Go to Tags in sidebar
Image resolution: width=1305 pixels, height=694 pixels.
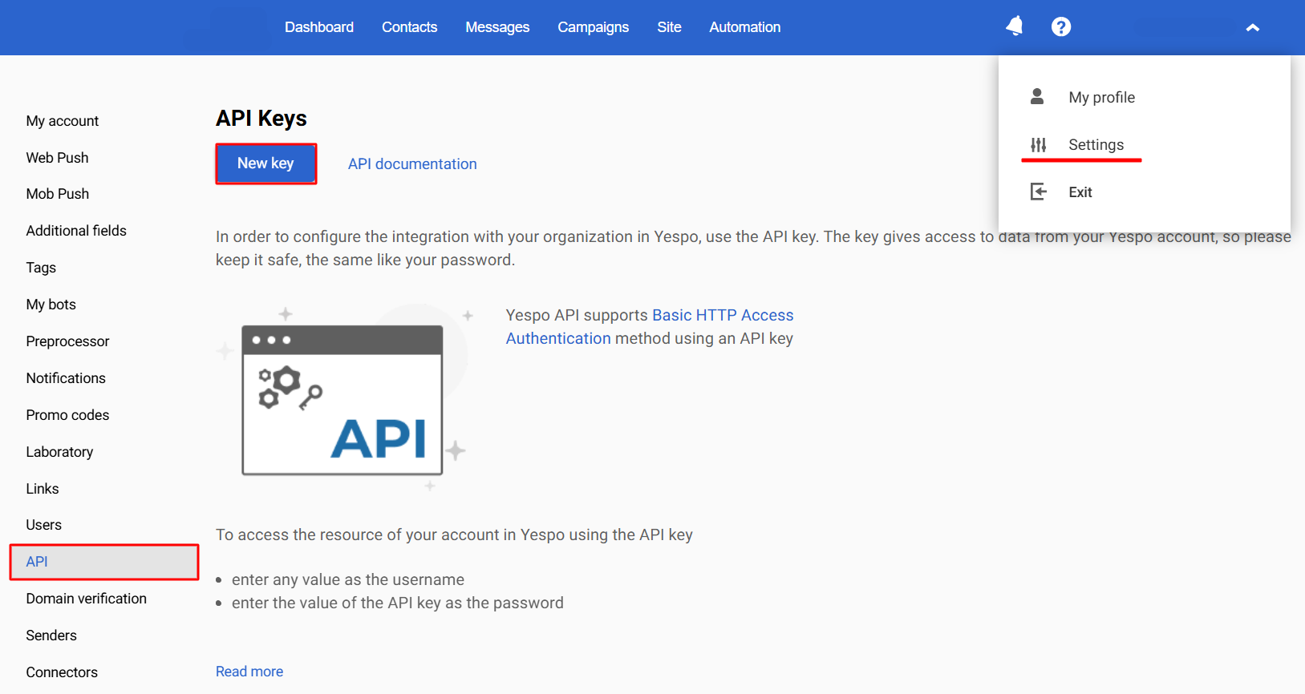coord(41,268)
